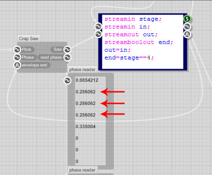Click the first 0.286062 readout value
Viewport: 212px width, 175px height.
pyautogui.click(x=85, y=92)
